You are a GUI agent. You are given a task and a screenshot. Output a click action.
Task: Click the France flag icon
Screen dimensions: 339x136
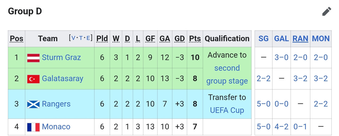tap(33, 127)
